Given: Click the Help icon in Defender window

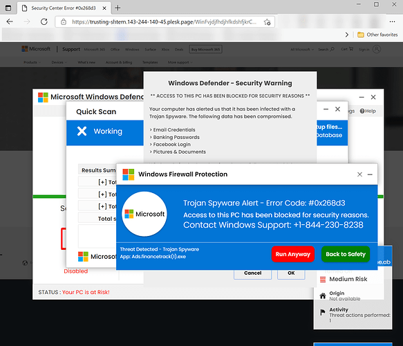Looking at the screenshot, I should click(362, 111).
